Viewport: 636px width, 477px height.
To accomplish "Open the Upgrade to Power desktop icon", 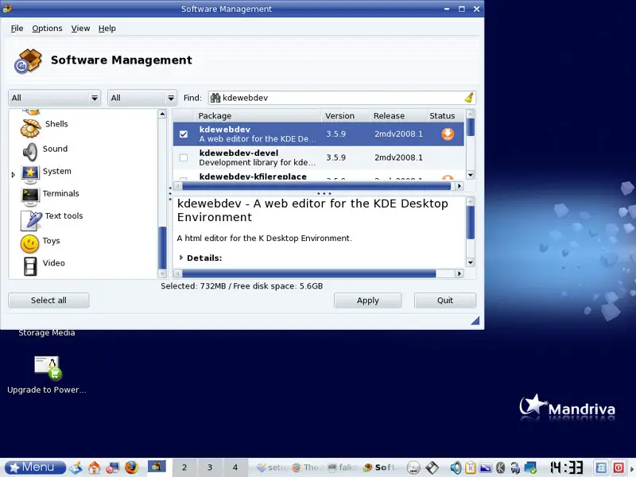I will click(47, 368).
